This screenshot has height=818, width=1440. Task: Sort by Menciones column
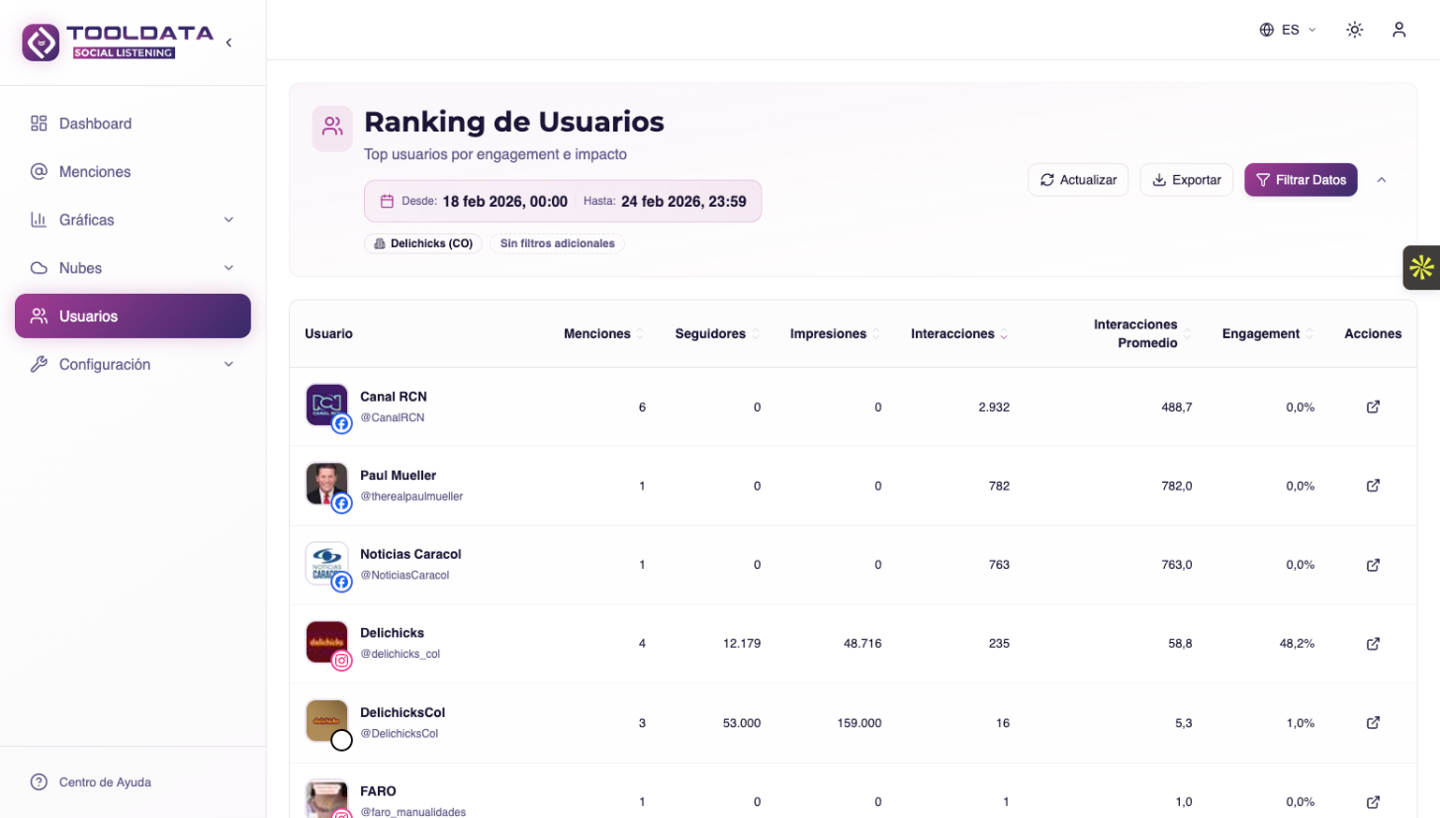(603, 334)
